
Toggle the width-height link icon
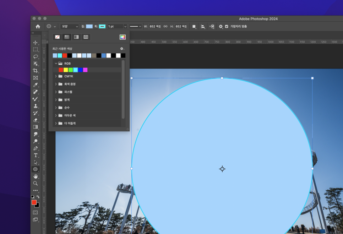(x=165, y=27)
